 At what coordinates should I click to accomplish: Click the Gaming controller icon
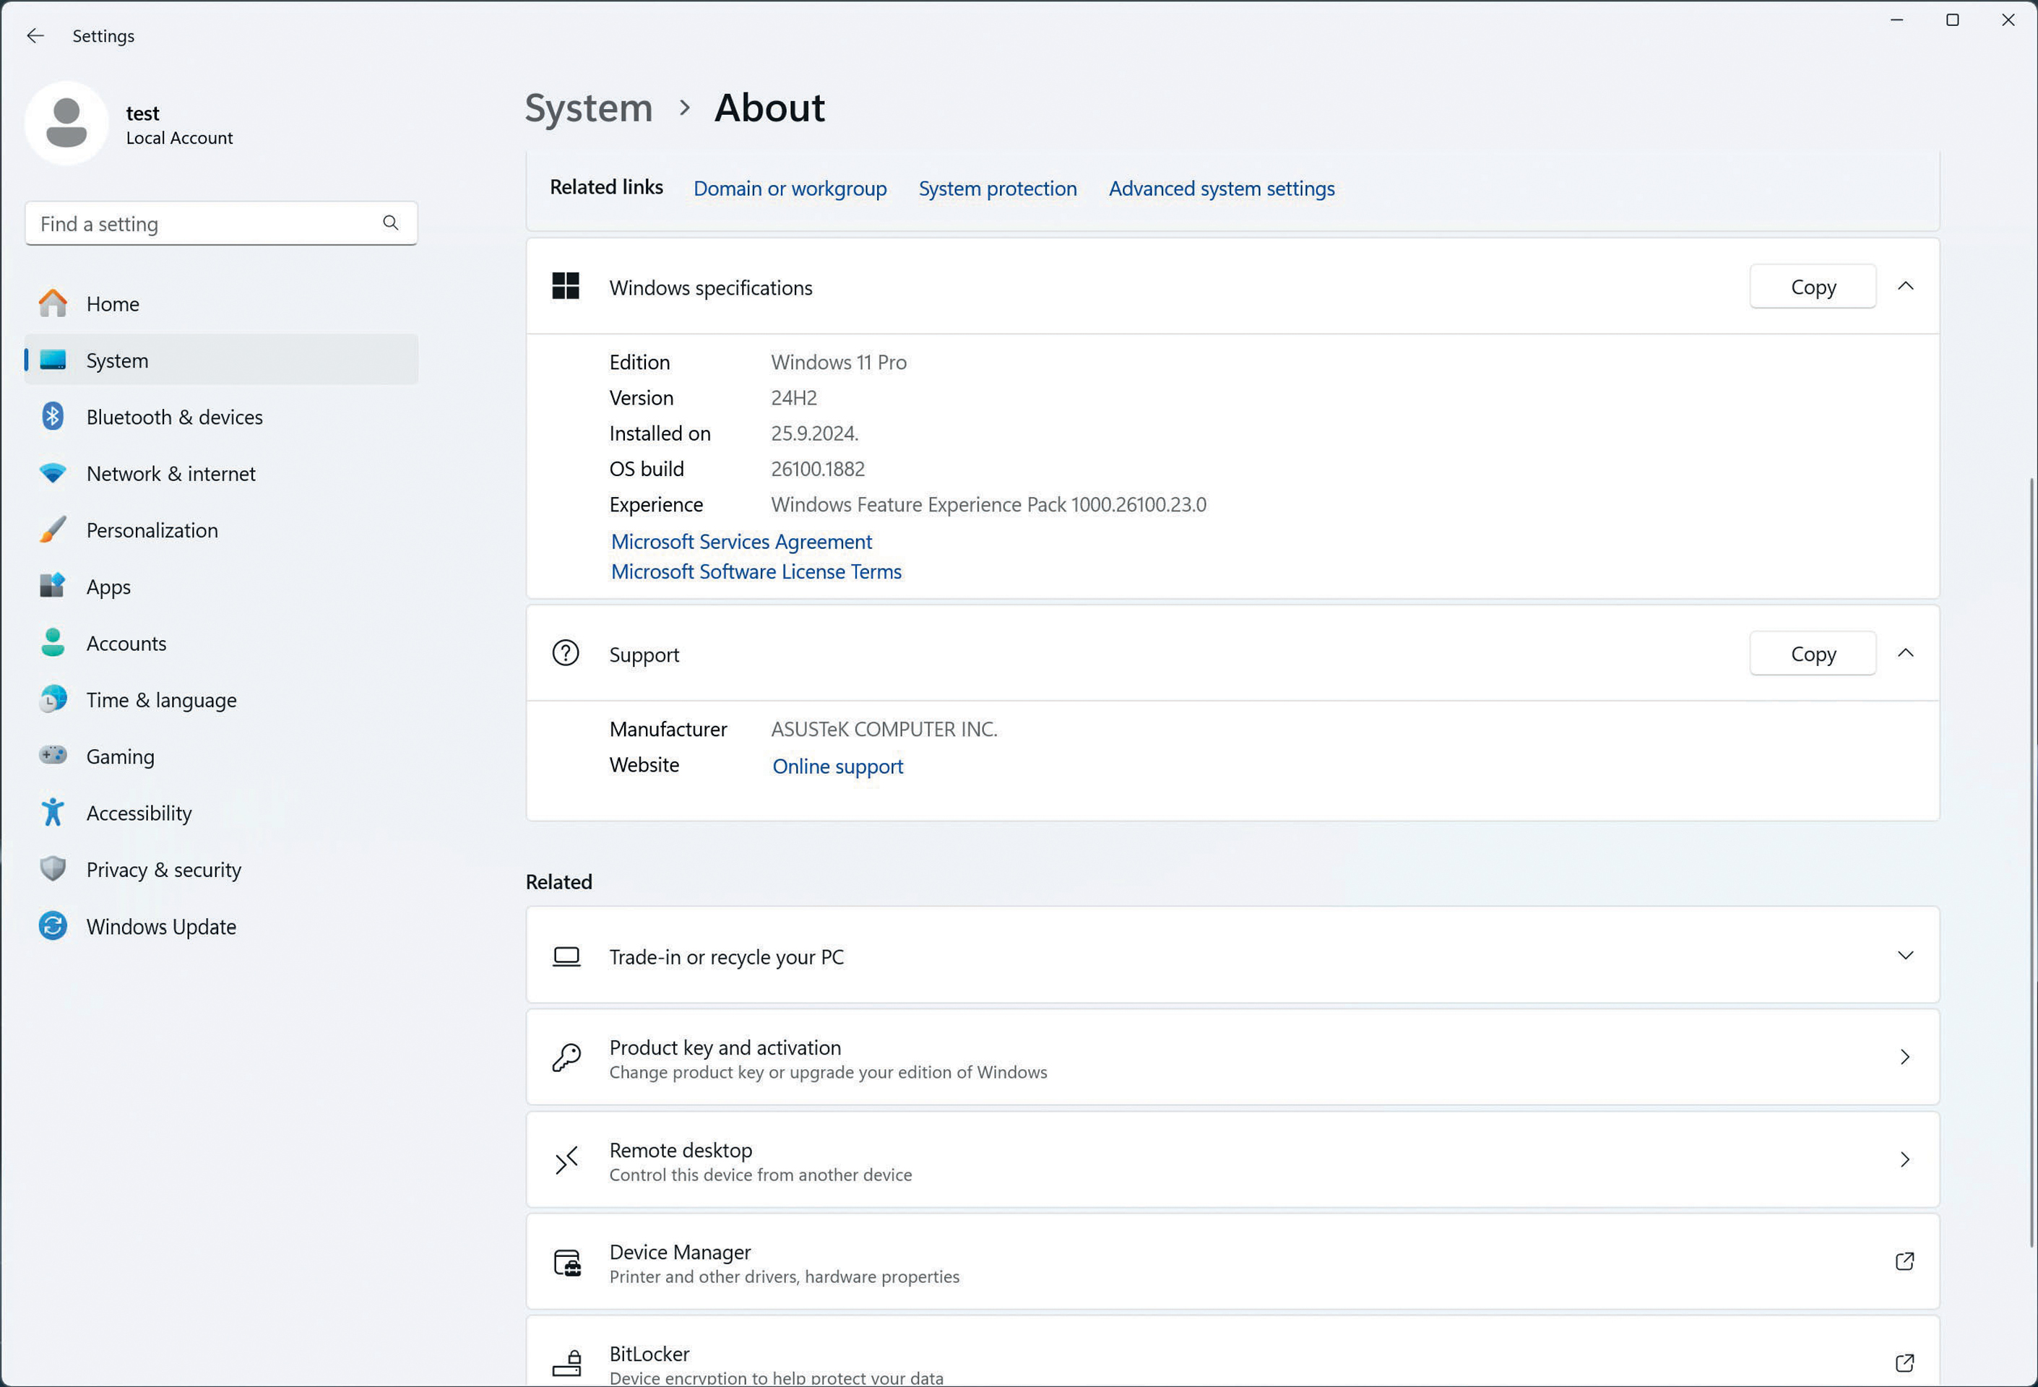click(53, 756)
